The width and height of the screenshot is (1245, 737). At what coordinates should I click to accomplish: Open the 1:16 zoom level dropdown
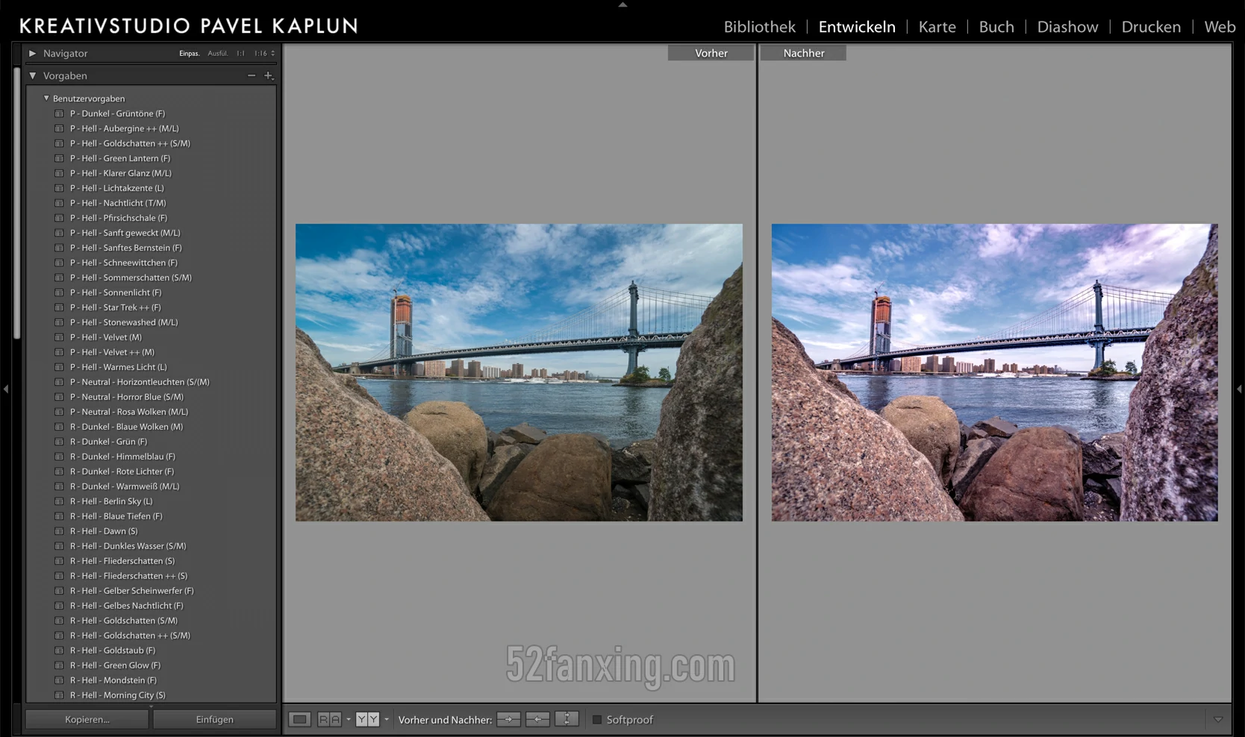pyautogui.click(x=264, y=54)
